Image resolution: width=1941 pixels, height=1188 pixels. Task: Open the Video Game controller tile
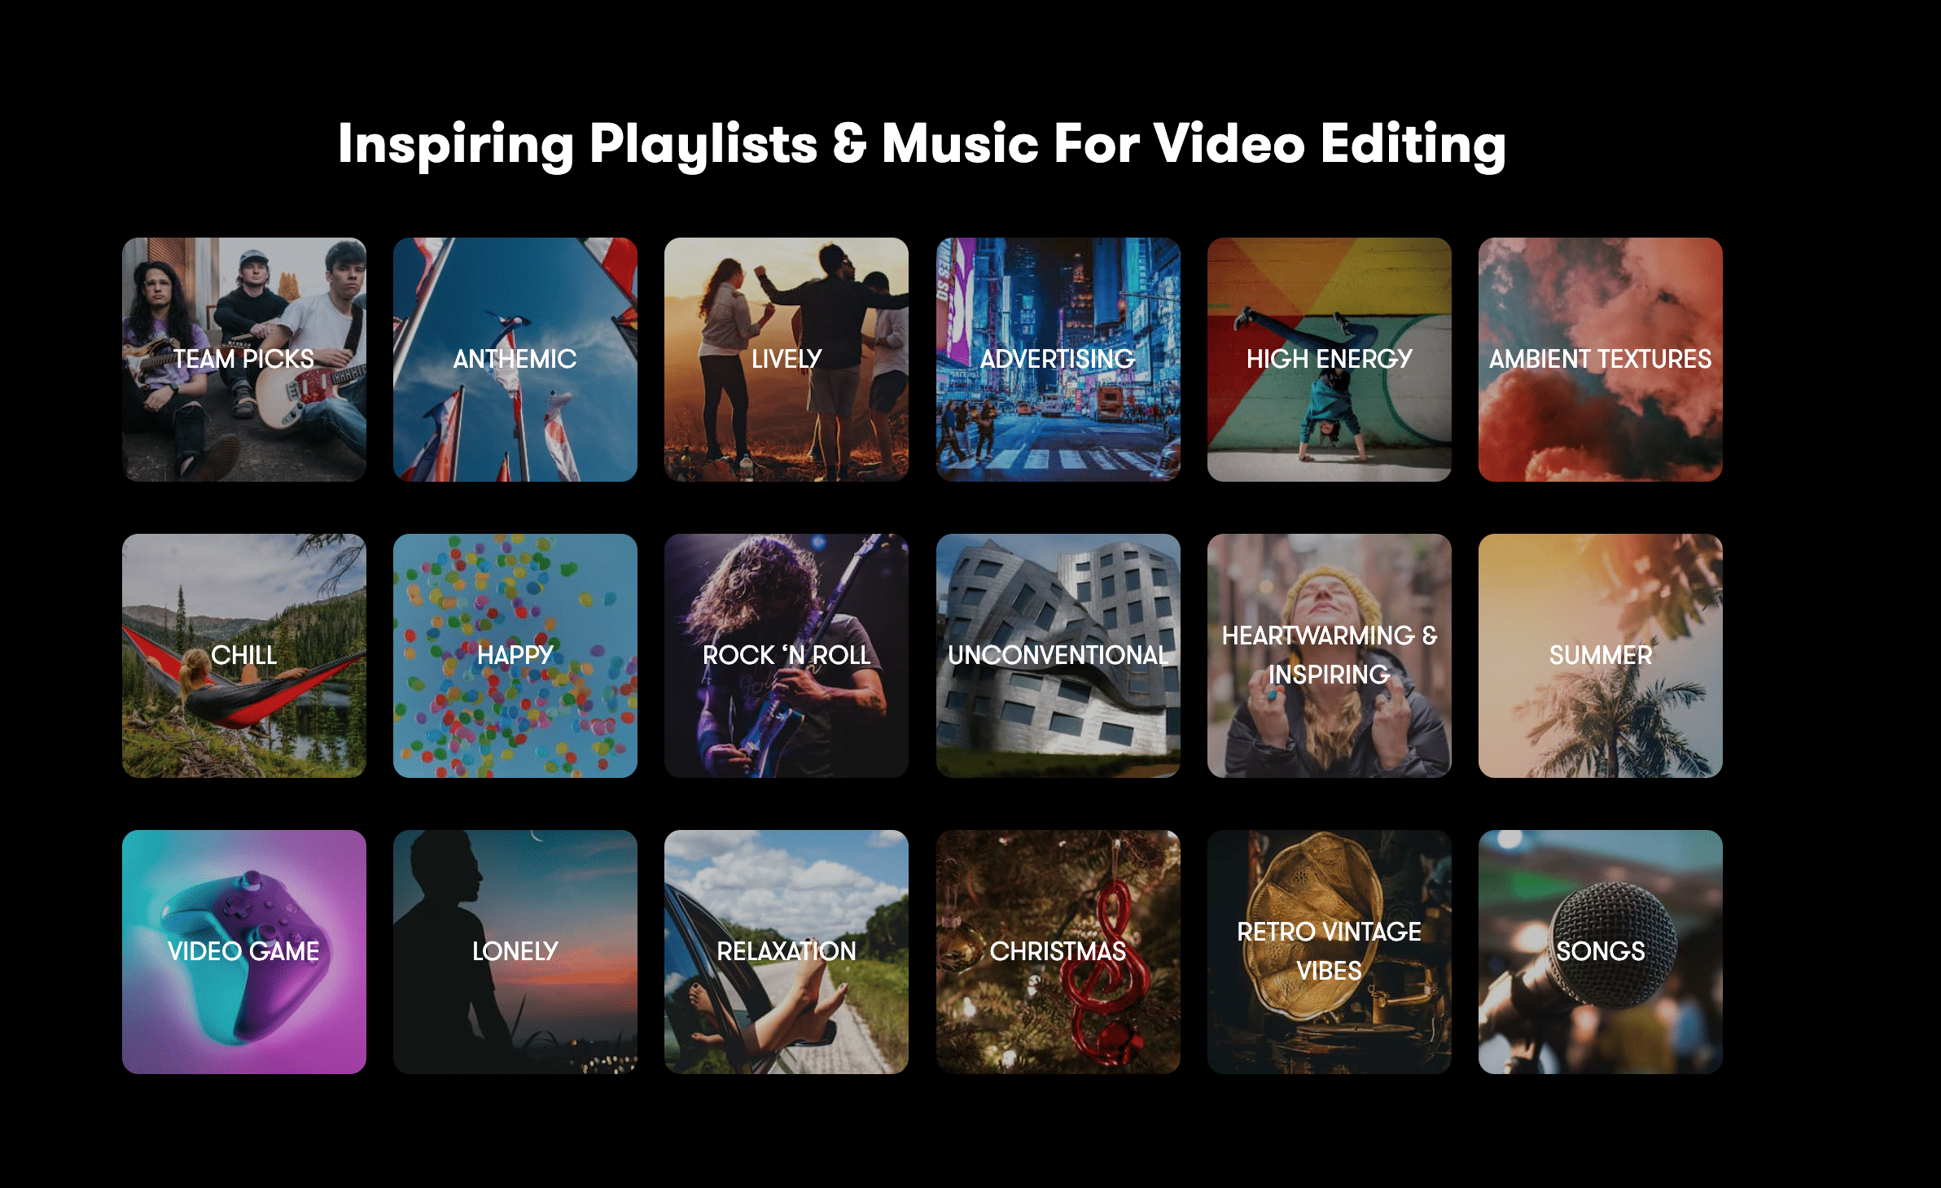pos(243,951)
